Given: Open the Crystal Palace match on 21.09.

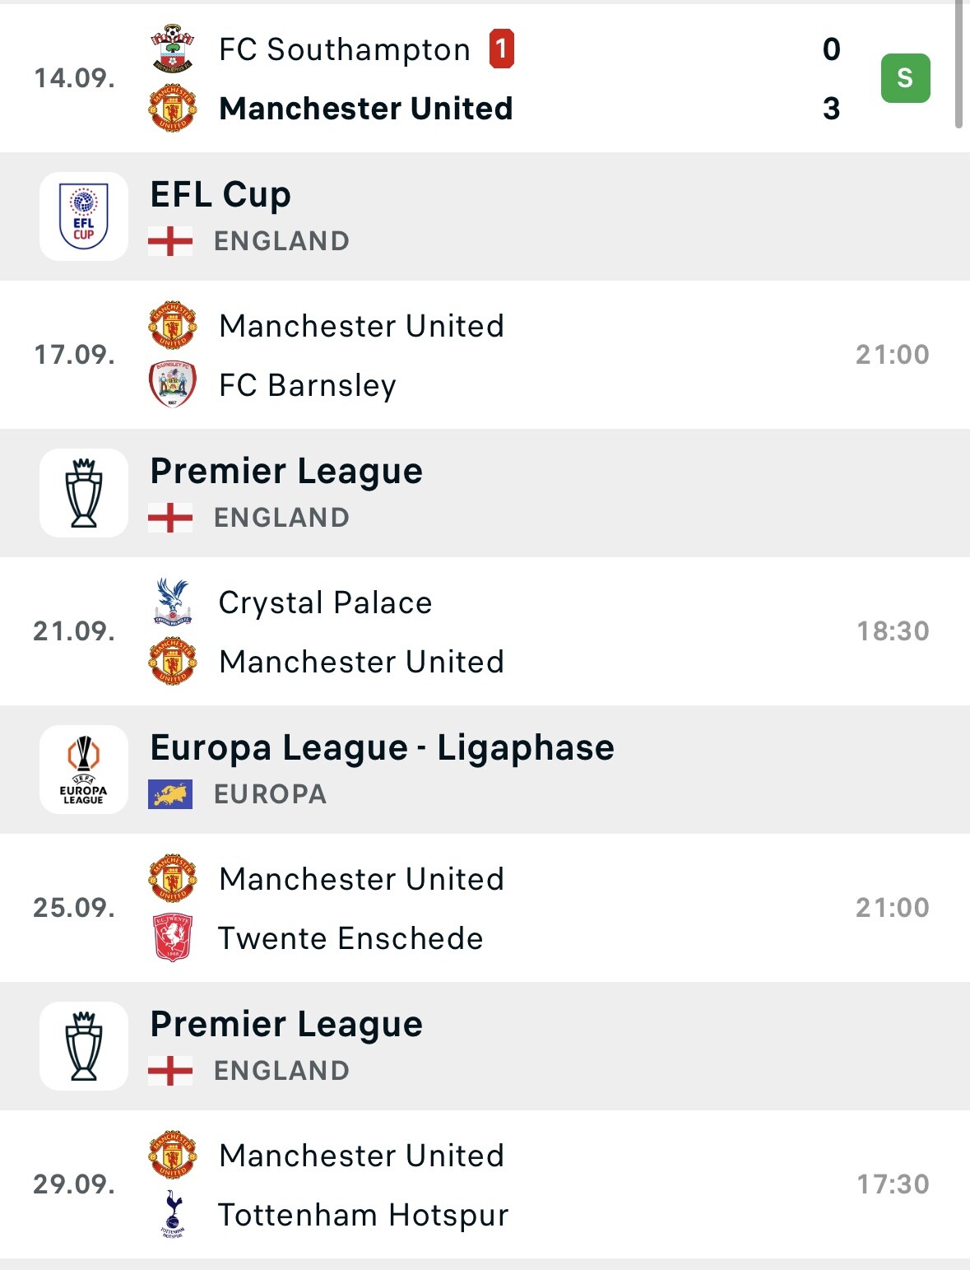Looking at the screenshot, I should 485,631.
